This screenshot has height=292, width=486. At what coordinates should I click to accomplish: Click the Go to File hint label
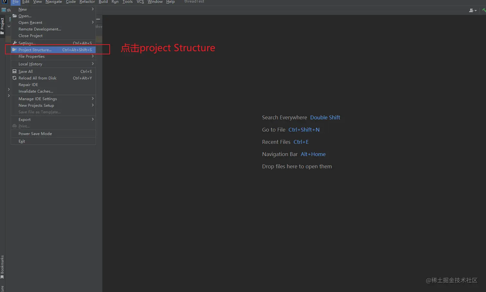point(274,130)
